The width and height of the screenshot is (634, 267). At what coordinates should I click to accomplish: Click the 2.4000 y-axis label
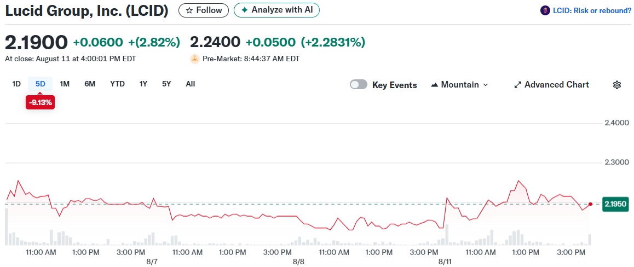[616, 123]
